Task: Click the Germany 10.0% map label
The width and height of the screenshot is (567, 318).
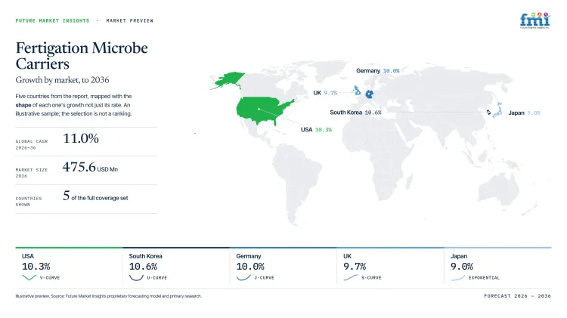Action: tap(377, 71)
